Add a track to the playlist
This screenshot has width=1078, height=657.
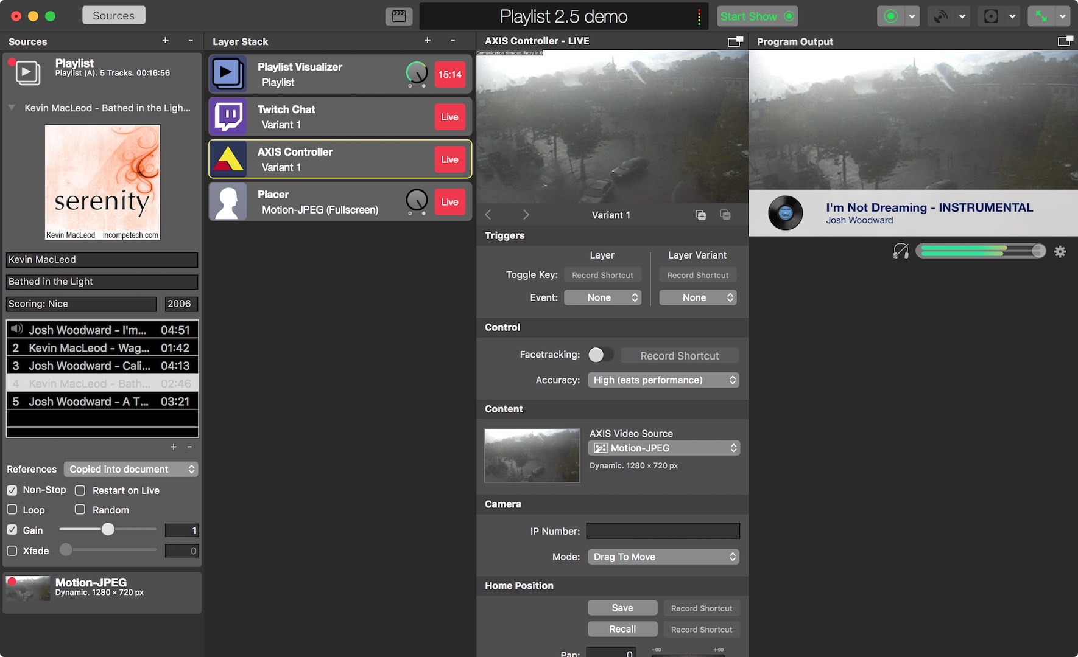(174, 447)
